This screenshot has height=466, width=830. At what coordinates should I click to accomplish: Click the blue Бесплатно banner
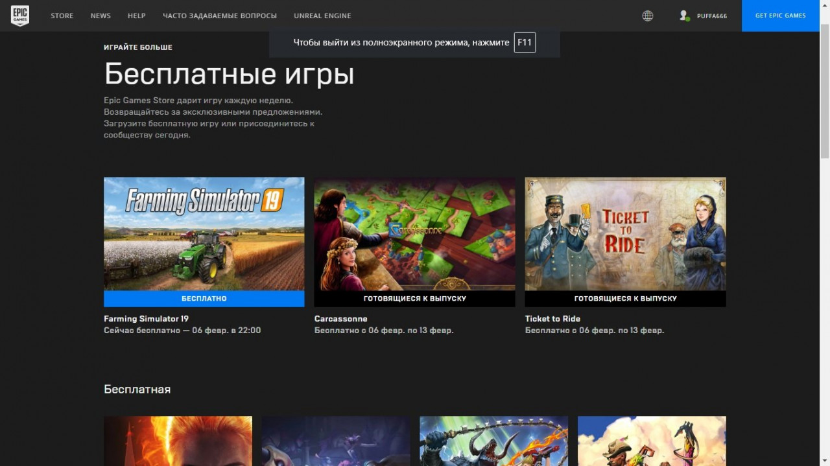point(204,299)
